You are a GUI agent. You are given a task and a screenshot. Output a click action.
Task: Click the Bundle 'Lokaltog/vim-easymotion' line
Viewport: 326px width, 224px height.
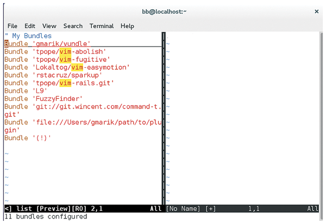click(67, 67)
